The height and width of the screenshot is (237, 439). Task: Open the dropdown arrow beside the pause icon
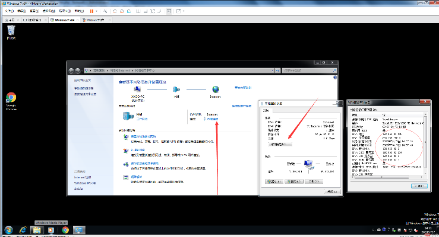click(97, 11)
